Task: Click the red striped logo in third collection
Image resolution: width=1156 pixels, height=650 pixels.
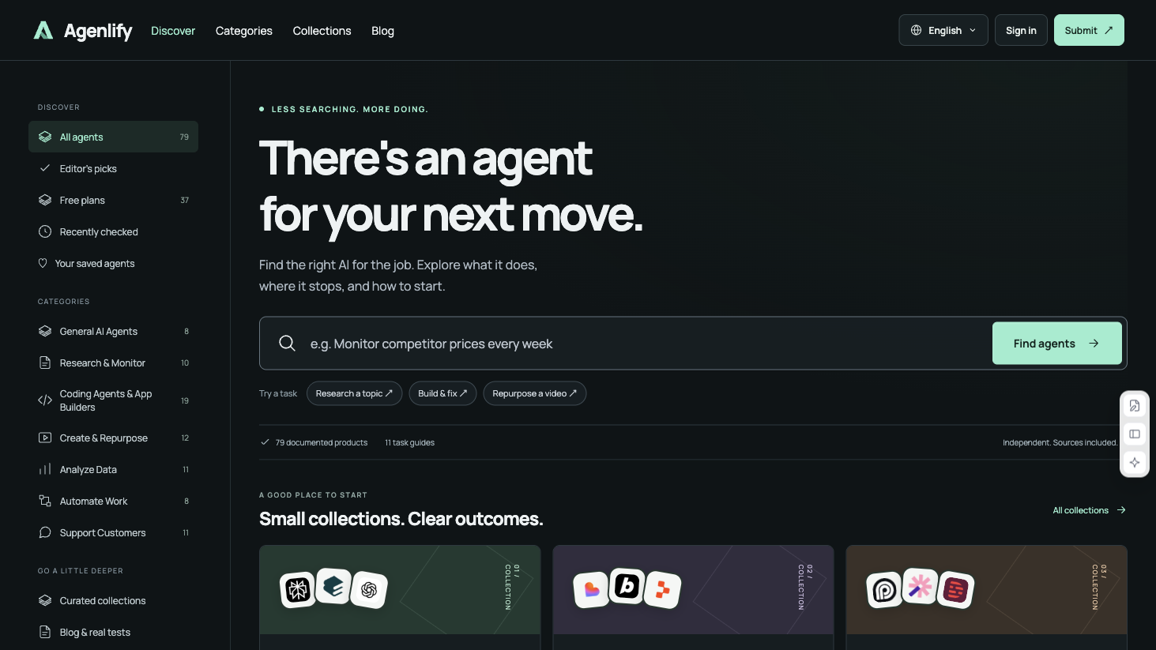Action: click(956, 589)
